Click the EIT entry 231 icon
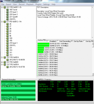 coord(8,48)
